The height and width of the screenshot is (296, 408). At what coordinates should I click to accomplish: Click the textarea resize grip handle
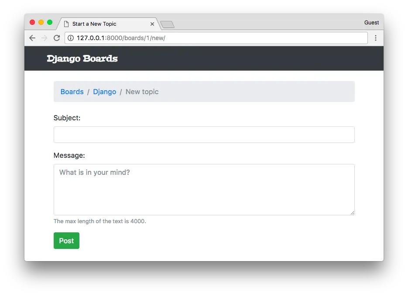352,212
